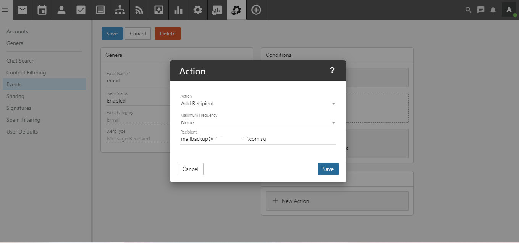Viewport: 519px width, 243px height.
Task: Open the Contacts person icon
Action: (61, 10)
